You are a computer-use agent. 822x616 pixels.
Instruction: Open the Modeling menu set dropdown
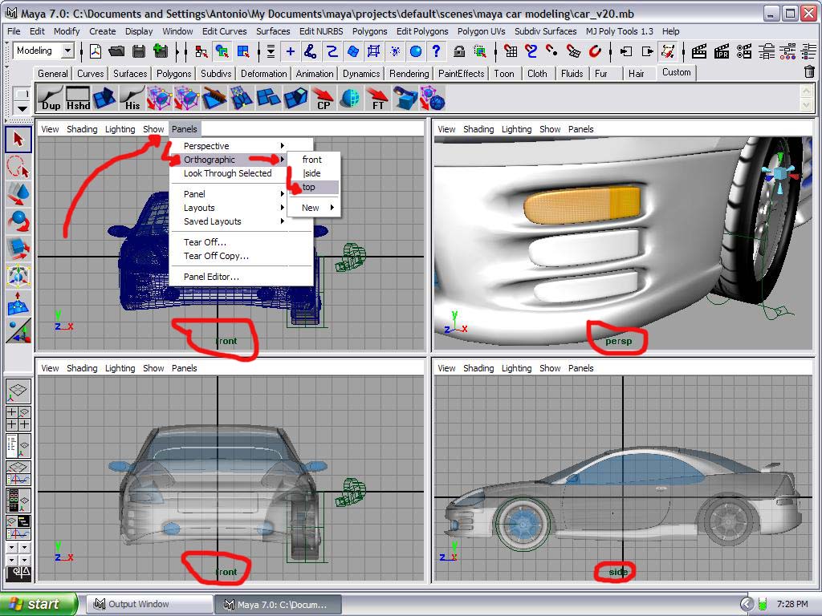point(67,51)
